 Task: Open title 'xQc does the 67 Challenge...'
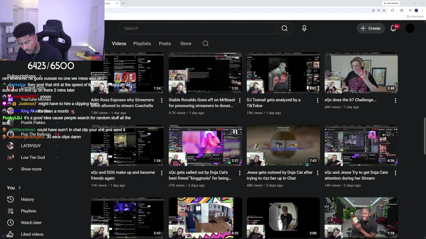coord(350,100)
